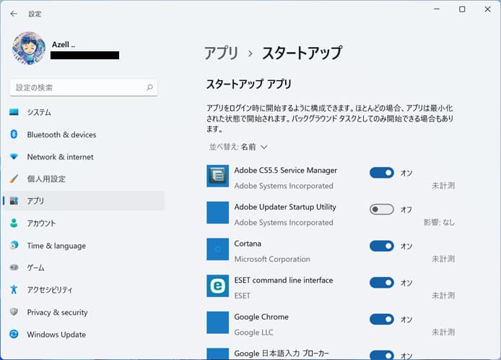Focus the 設定の検索 search box
This screenshot has width=501, height=360.
coord(84,87)
